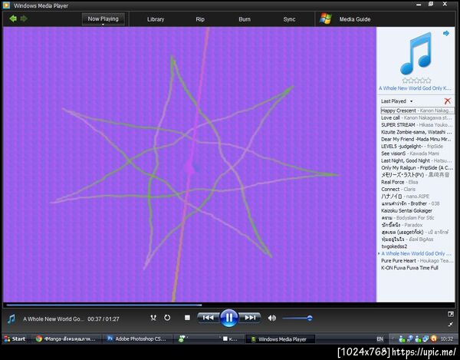Click Windows Media Player taskbar button

point(279,339)
